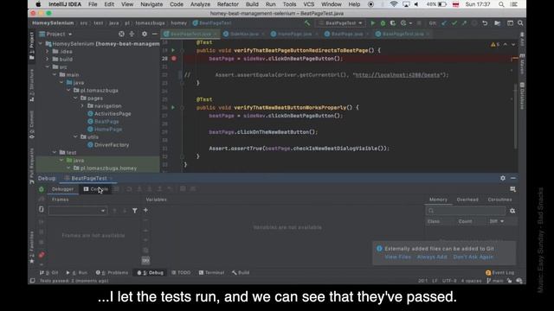The height and width of the screenshot is (311, 554).
Task: Click the Memory class search field
Action: click(x=466, y=211)
